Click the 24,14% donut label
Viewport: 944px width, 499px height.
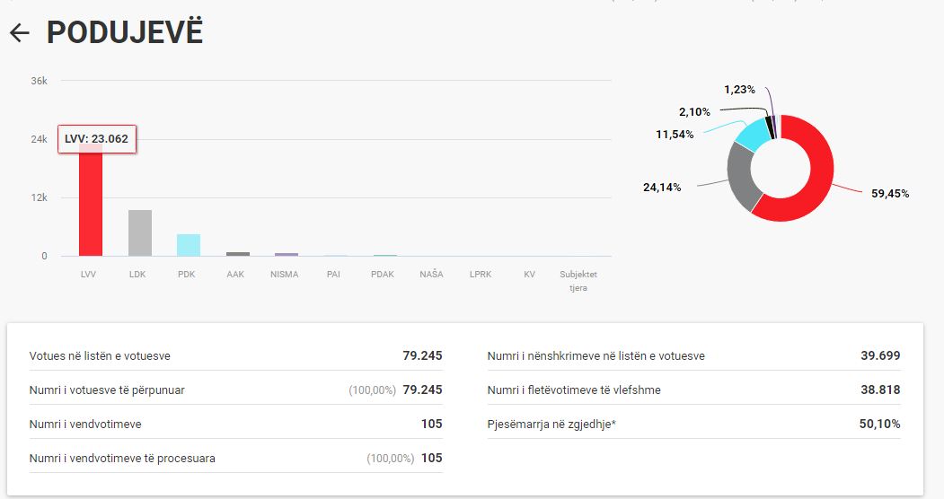[x=662, y=188]
